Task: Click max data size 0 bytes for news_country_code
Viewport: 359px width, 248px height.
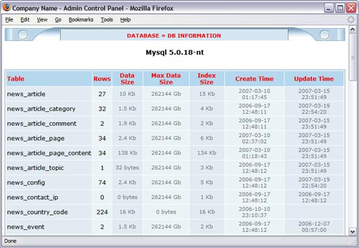Action: (x=166, y=212)
